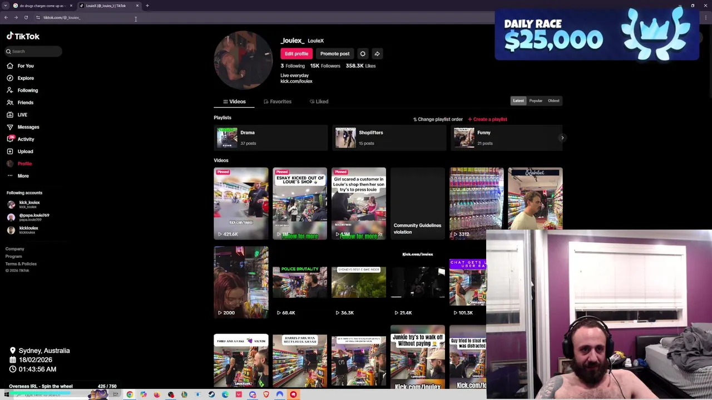Open a new browser tab
The width and height of the screenshot is (712, 400).
[x=147, y=6]
